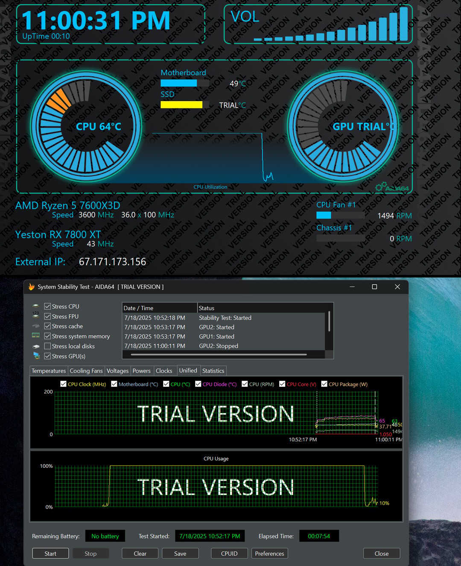
Task: Click the Status column header
Action: click(262, 308)
